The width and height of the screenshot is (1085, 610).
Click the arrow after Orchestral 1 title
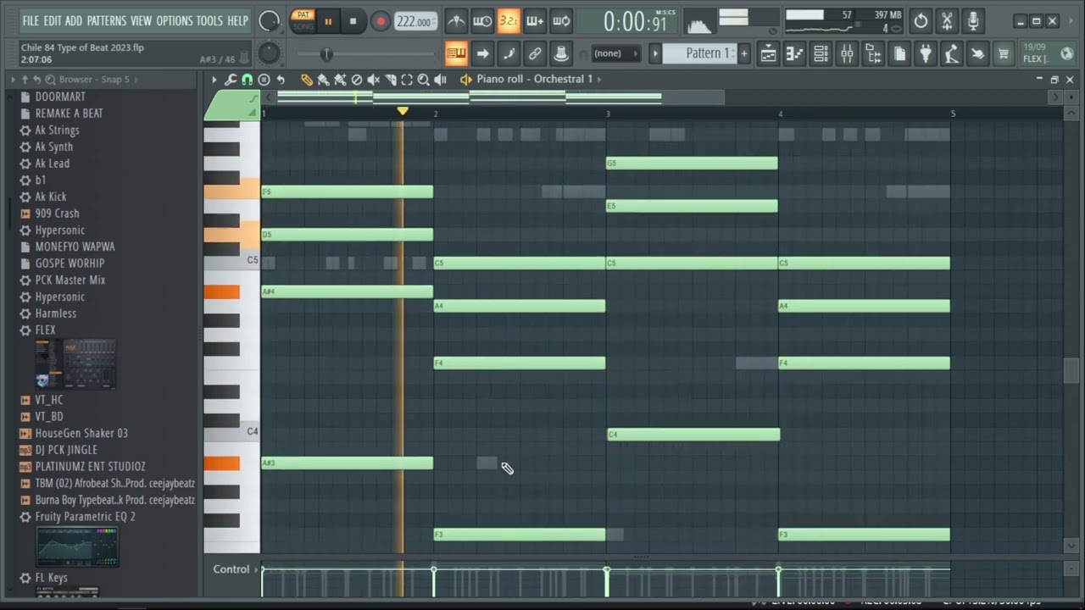[599, 79]
